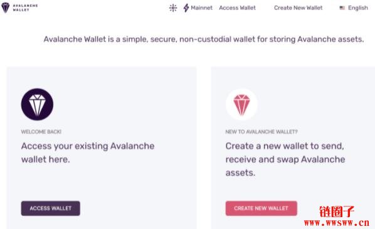Click the dark purple diamond icon
Image resolution: width=375 pixels, height=229 pixels.
37,104
